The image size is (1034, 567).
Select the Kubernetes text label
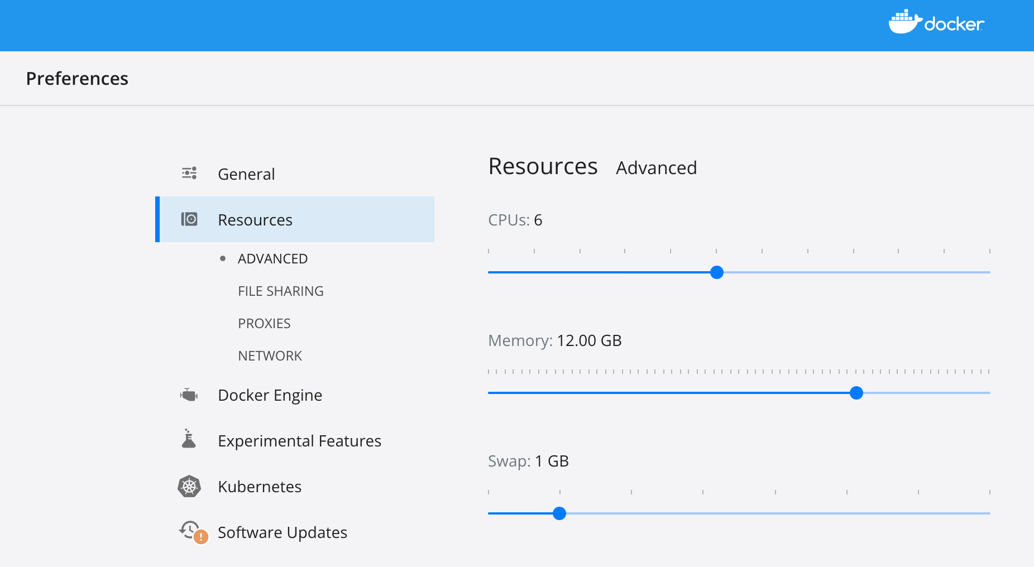point(260,487)
